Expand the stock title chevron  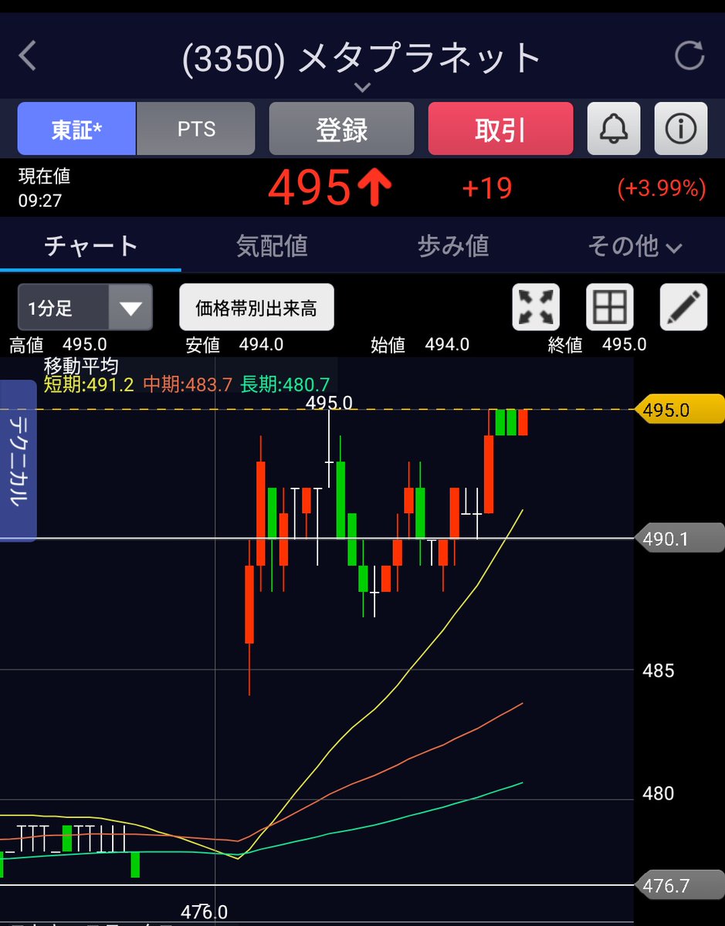pyautogui.click(x=362, y=88)
